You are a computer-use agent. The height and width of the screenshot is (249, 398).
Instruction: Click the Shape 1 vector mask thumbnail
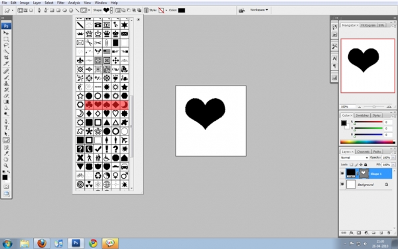click(364, 173)
